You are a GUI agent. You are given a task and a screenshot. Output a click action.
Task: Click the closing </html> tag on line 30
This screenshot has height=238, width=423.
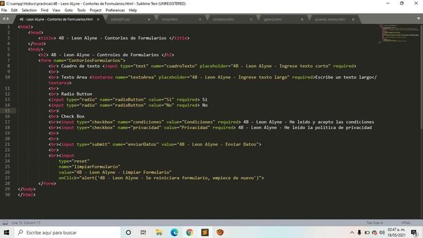[x=26, y=194]
